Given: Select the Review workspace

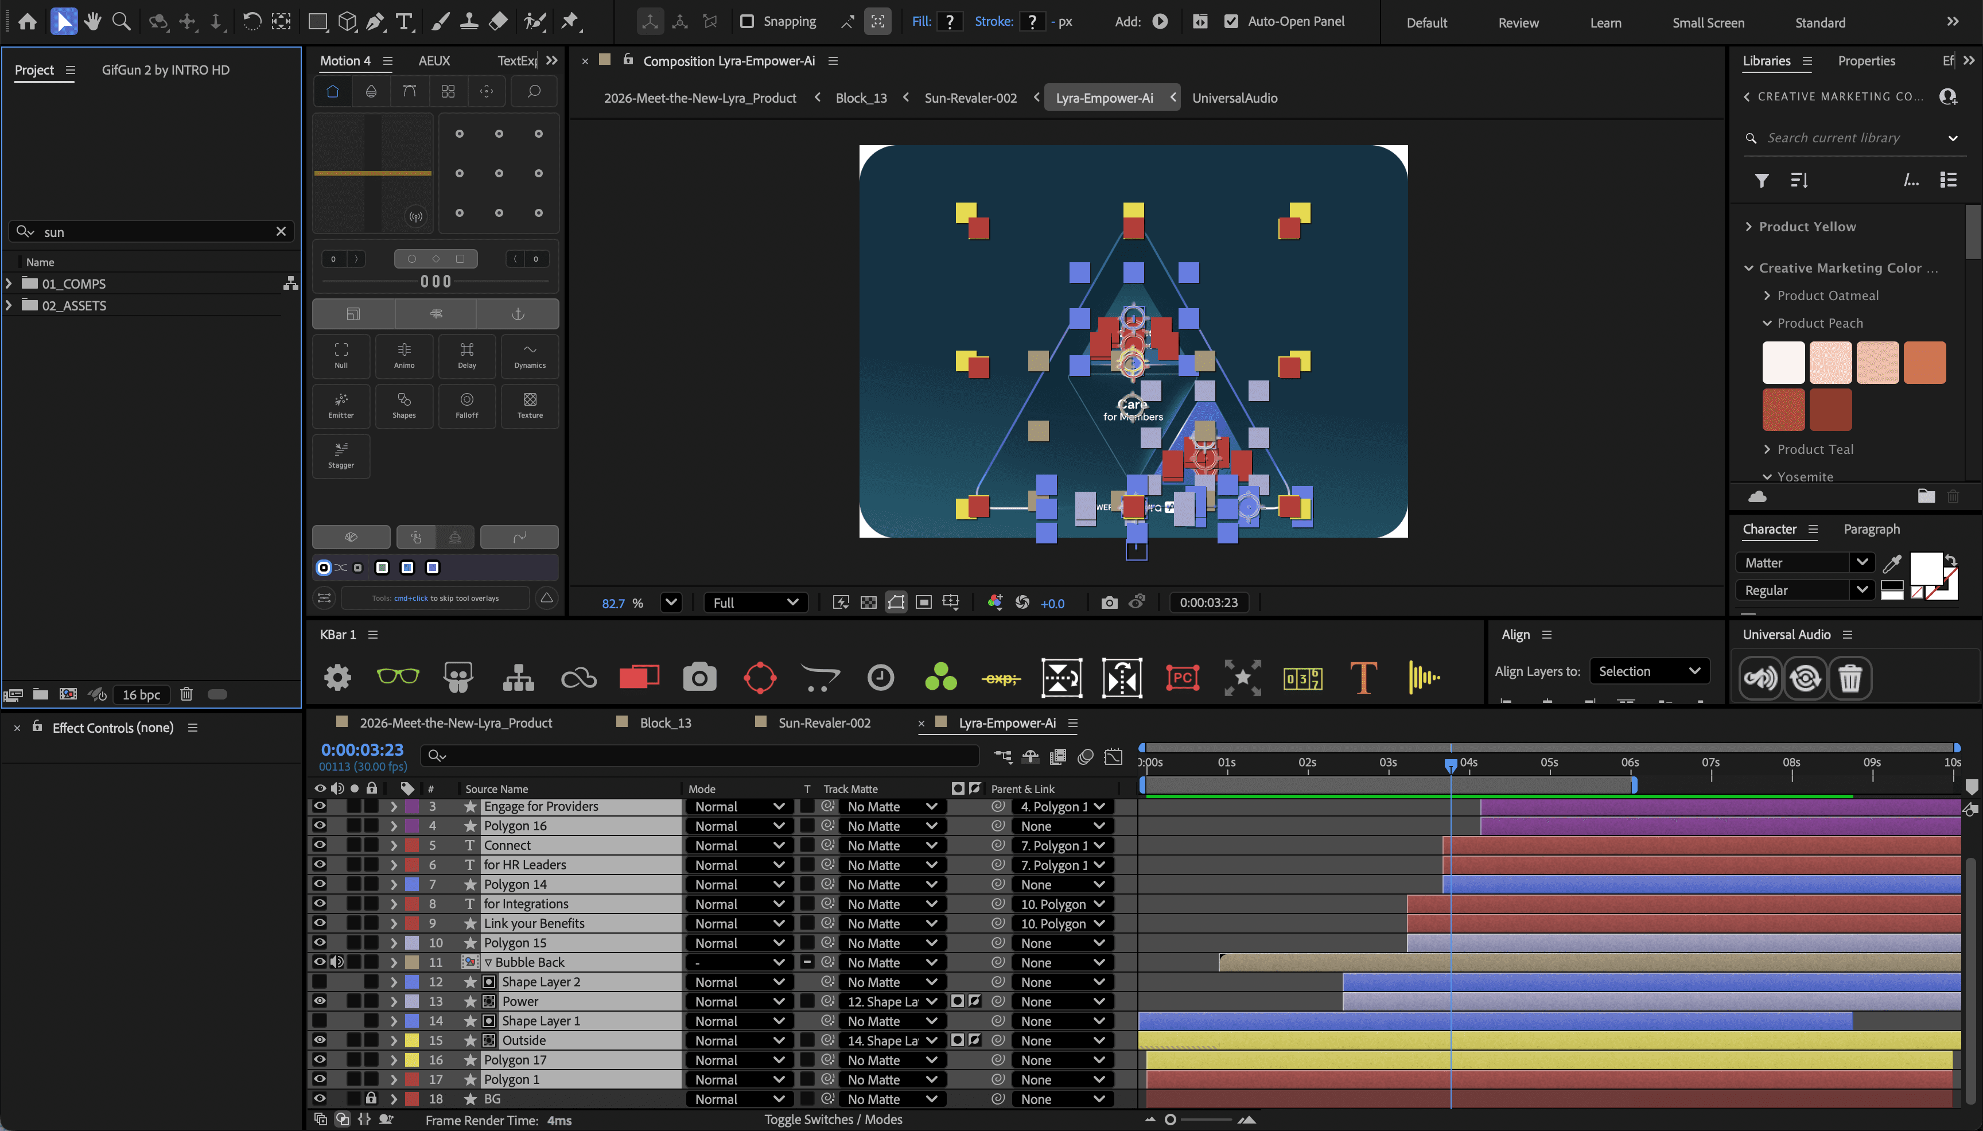Looking at the screenshot, I should 1518,22.
